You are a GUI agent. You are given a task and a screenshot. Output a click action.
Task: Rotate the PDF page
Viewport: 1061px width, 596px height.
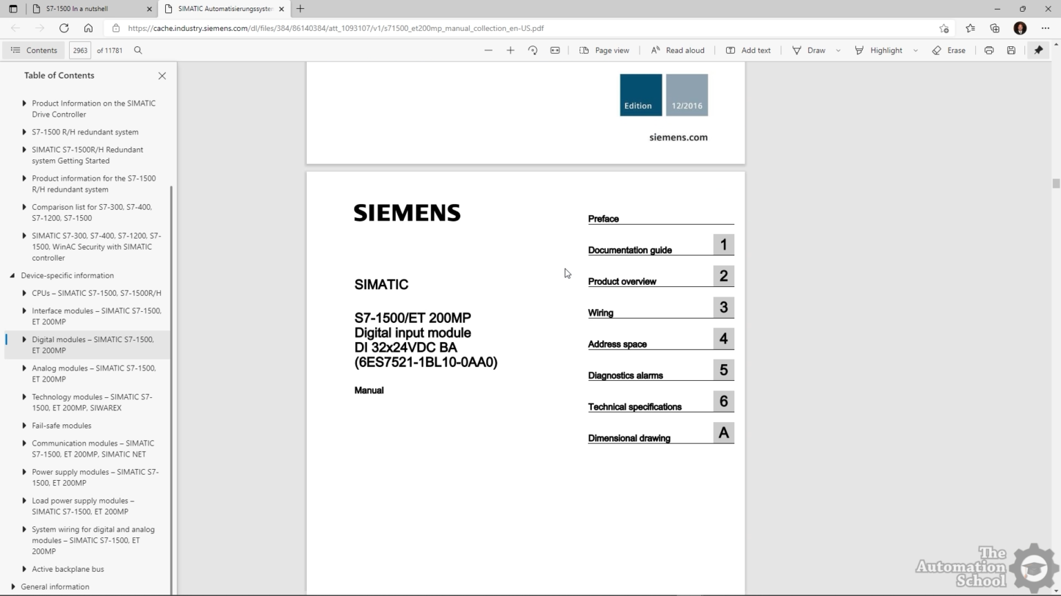(x=533, y=50)
